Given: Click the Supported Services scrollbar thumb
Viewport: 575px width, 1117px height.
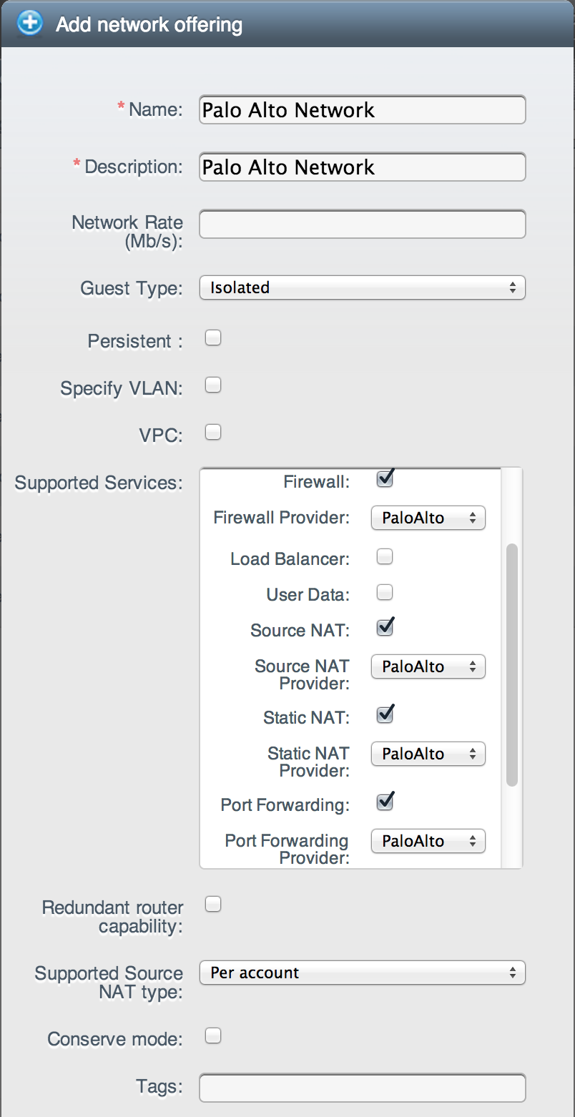Looking at the screenshot, I should point(511,665).
